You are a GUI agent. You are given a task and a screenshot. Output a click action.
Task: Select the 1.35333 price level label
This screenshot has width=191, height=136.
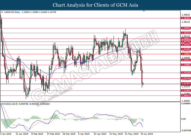pos(186,33)
